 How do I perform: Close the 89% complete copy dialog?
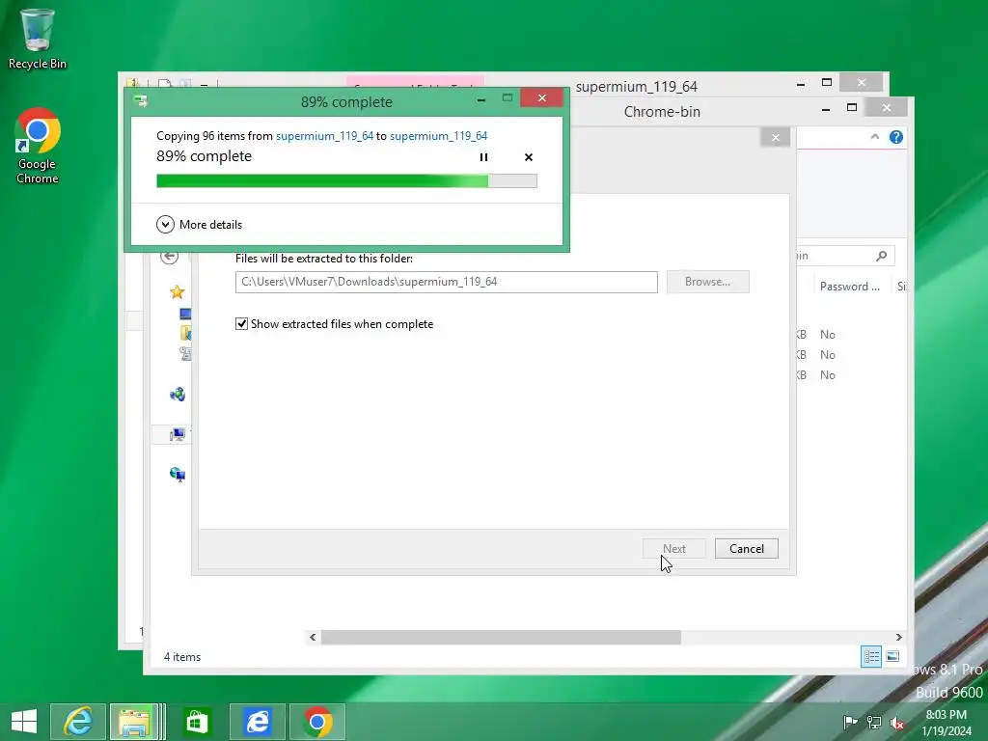tap(542, 98)
